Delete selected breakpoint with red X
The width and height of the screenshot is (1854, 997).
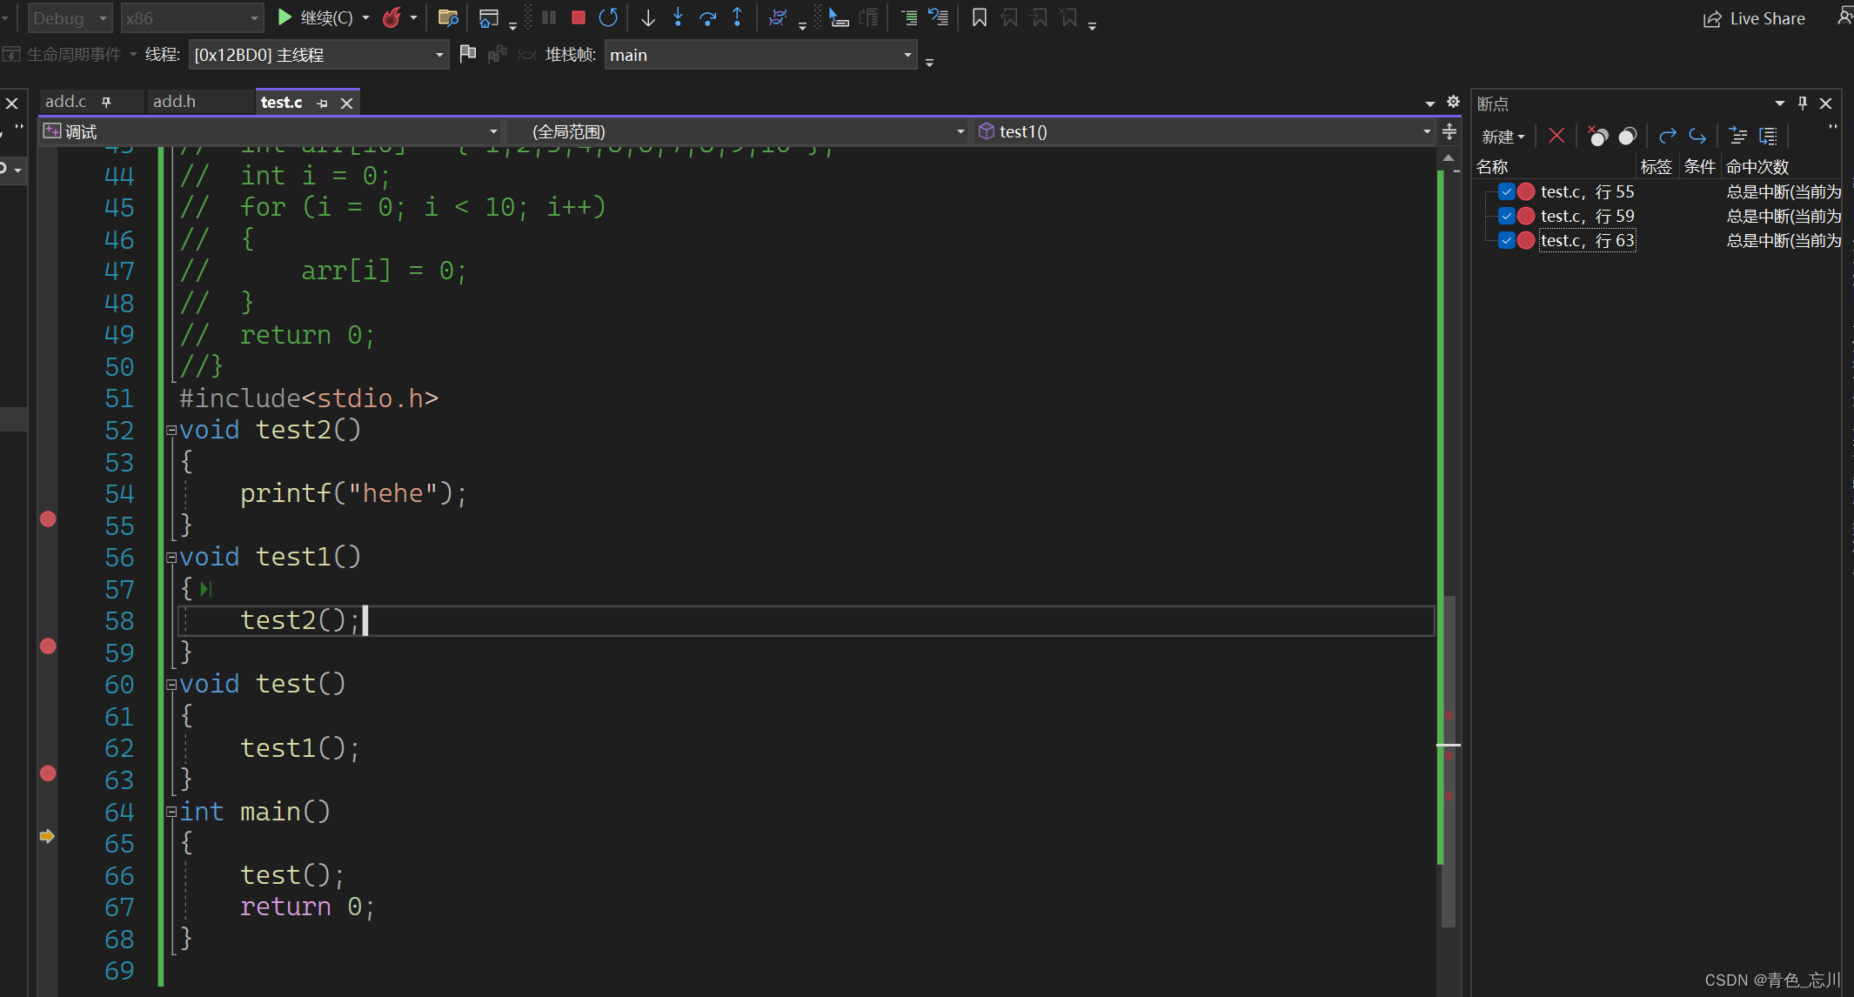coord(1556,136)
